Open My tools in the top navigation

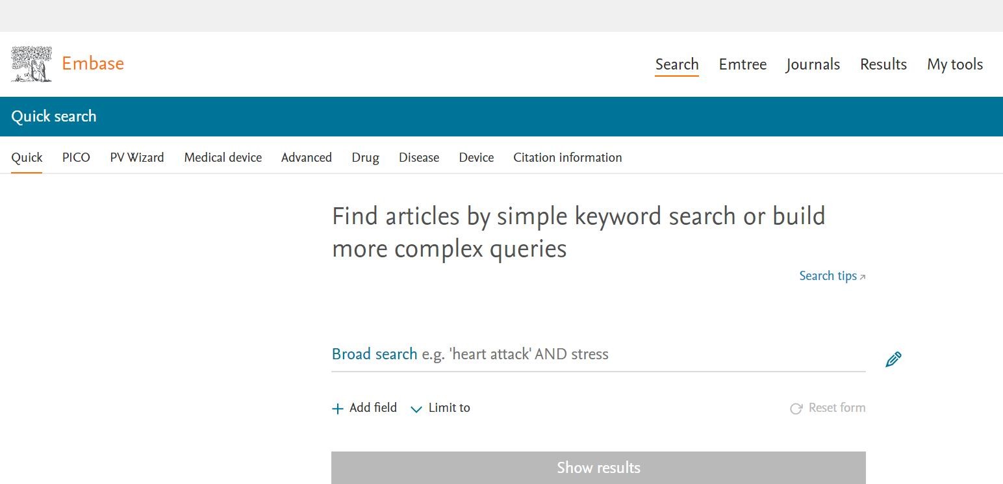[x=955, y=64]
